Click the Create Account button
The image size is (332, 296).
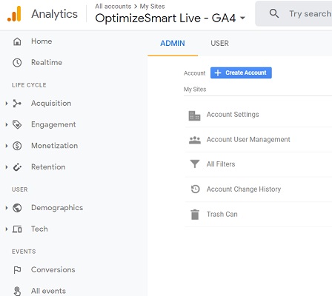pyautogui.click(x=241, y=73)
